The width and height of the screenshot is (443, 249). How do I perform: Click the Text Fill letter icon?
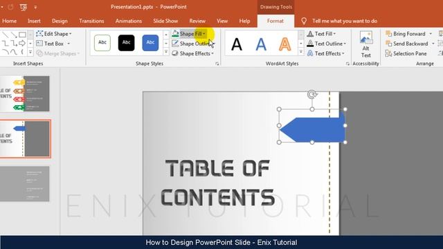point(310,34)
